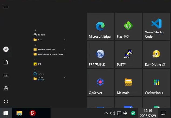This screenshot has width=171, height=118.
Task: Open the Microsoft Edge tile
Action: (100, 26)
